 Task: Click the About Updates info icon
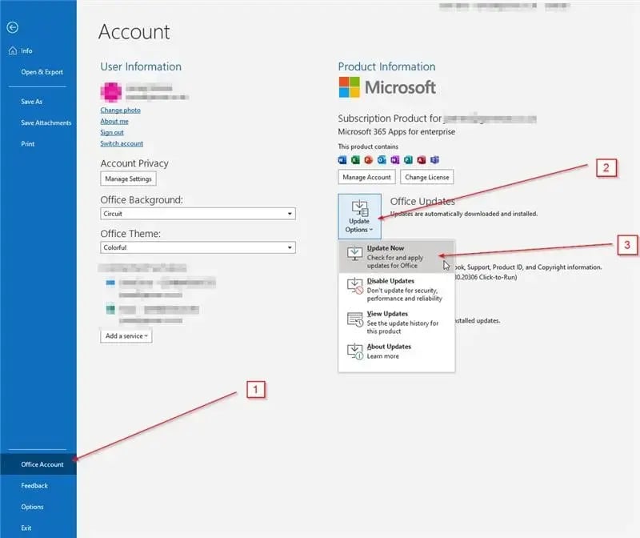(354, 351)
